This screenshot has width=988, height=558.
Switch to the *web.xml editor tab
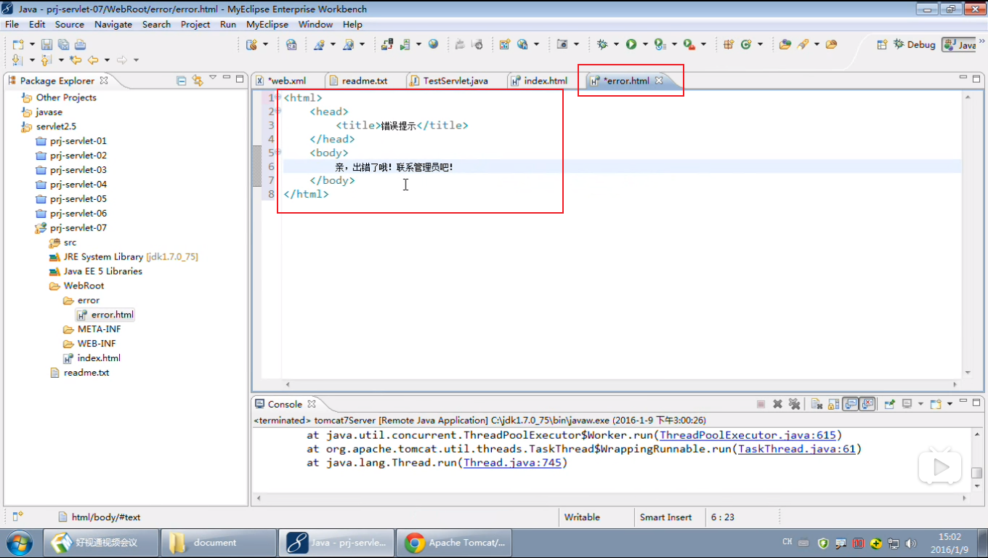coord(286,81)
